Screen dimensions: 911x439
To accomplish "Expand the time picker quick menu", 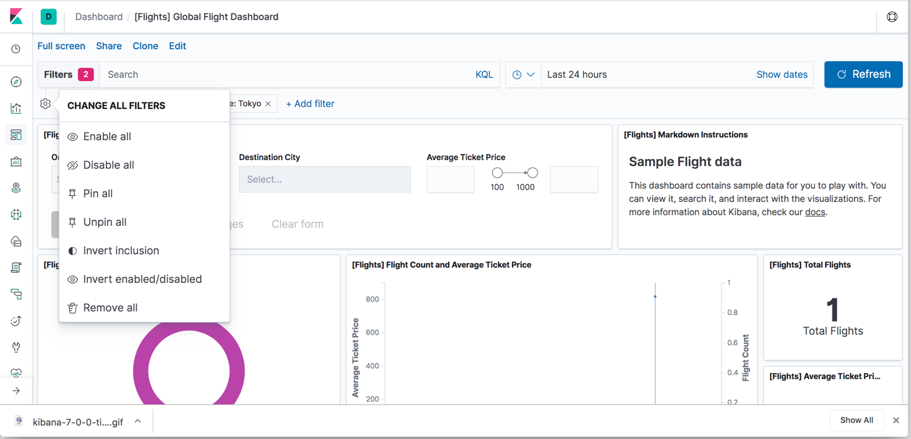I will coord(523,75).
